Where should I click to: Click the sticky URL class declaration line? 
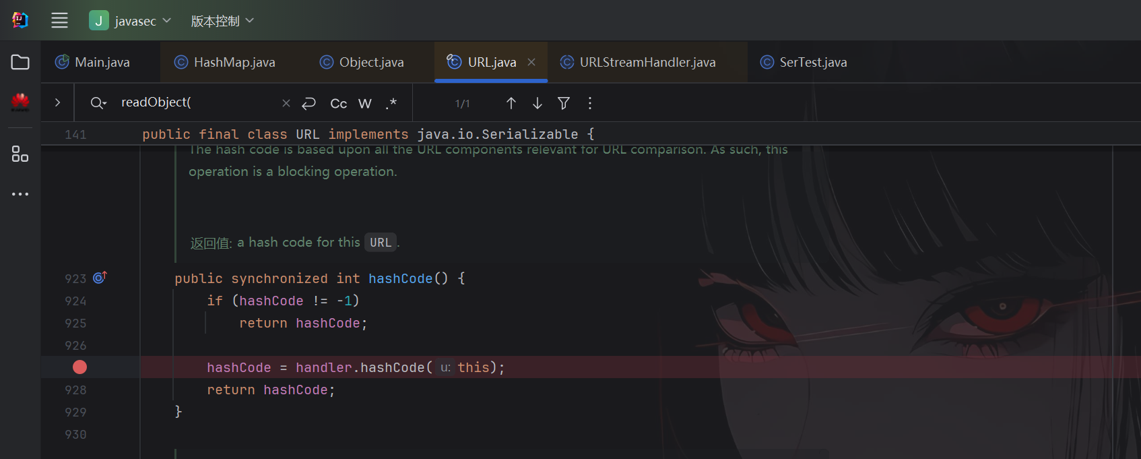click(368, 134)
